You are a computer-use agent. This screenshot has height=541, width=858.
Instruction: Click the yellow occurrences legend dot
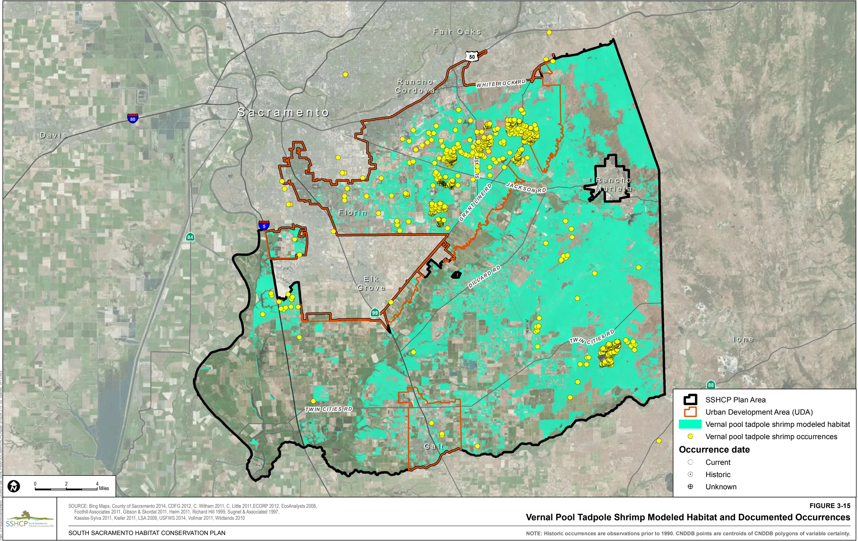tap(690, 436)
